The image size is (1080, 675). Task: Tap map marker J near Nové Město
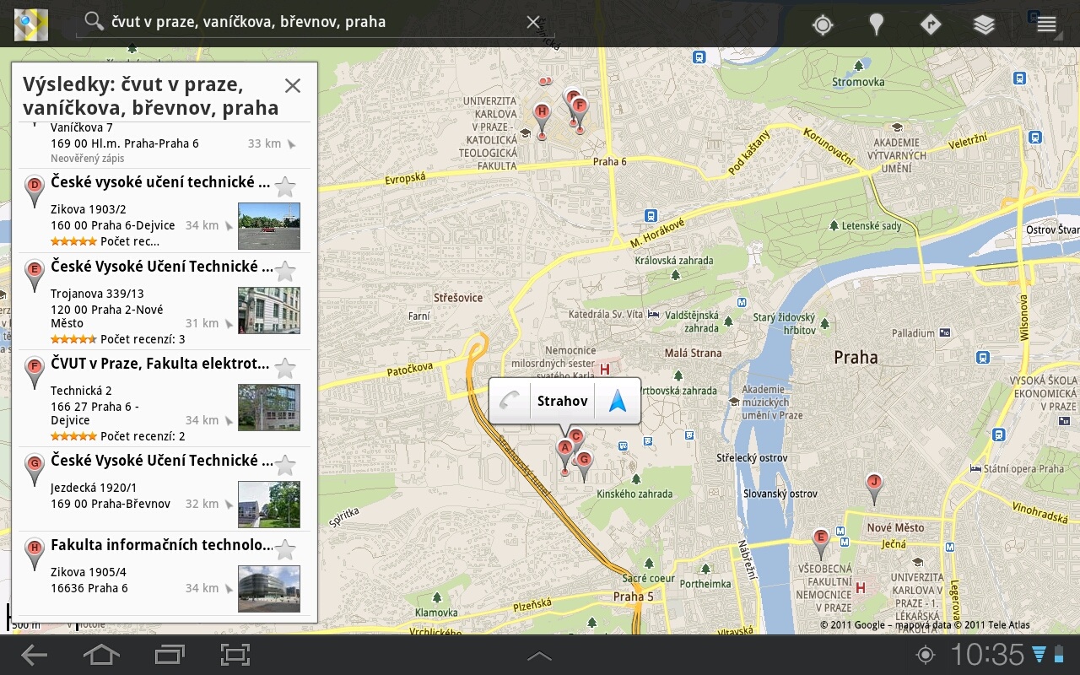(874, 489)
